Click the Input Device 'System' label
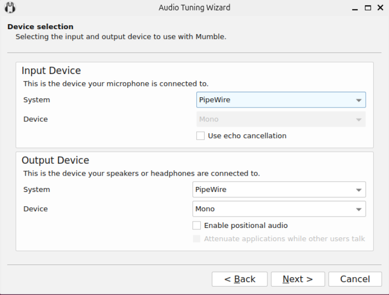 click(x=36, y=100)
